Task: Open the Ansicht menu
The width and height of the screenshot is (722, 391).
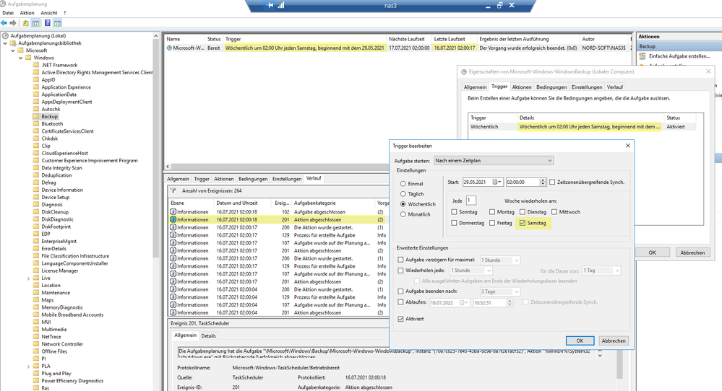Action: [49, 13]
